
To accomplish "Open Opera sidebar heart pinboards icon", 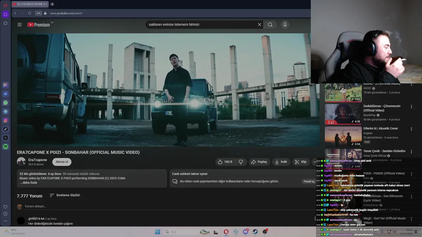I will (5, 207).
